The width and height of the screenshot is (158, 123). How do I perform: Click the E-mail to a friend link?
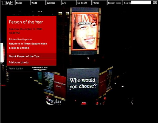click(x=19, y=48)
